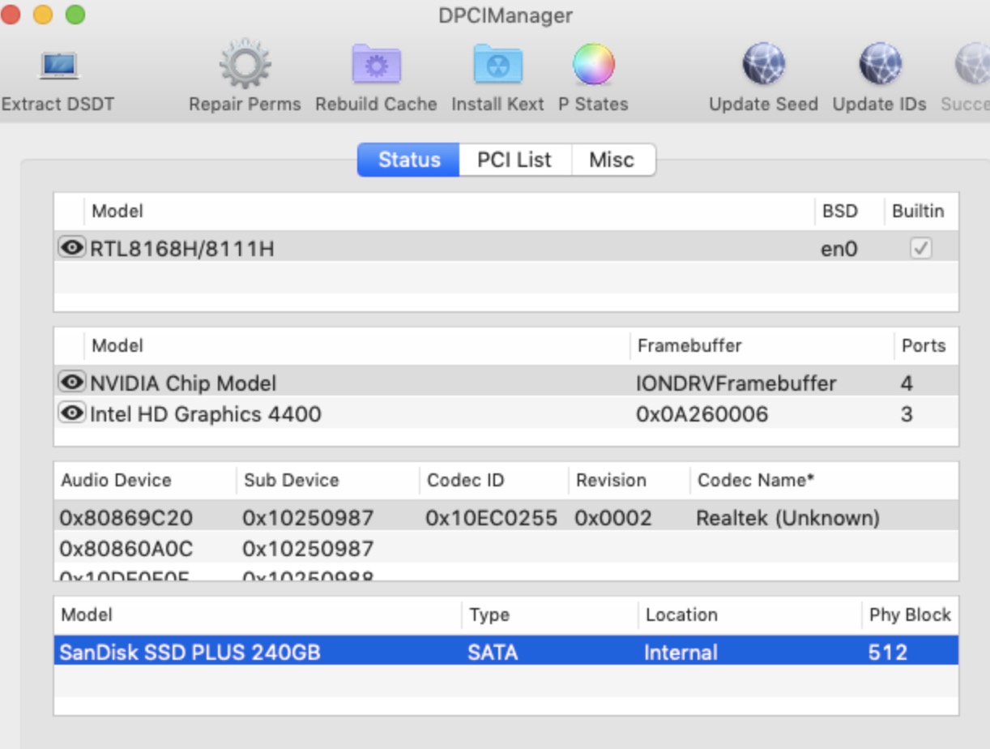Click the Install Kext folder icon
Image resolution: width=990 pixels, height=749 pixels.
[x=497, y=66]
